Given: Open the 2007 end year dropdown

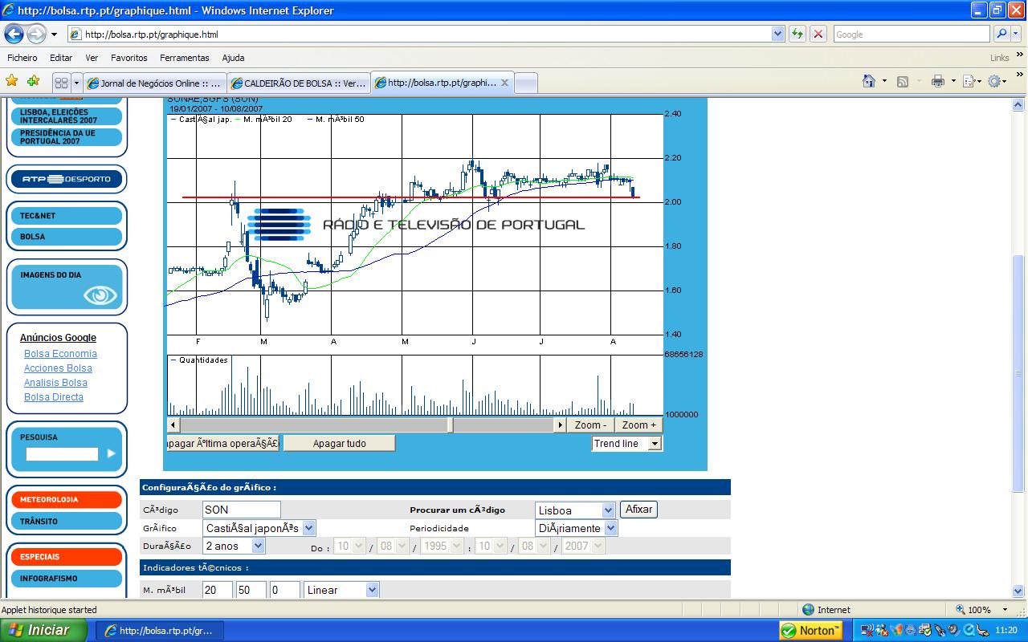Looking at the screenshot, I should pyautogui.click(x=598, y=546).
